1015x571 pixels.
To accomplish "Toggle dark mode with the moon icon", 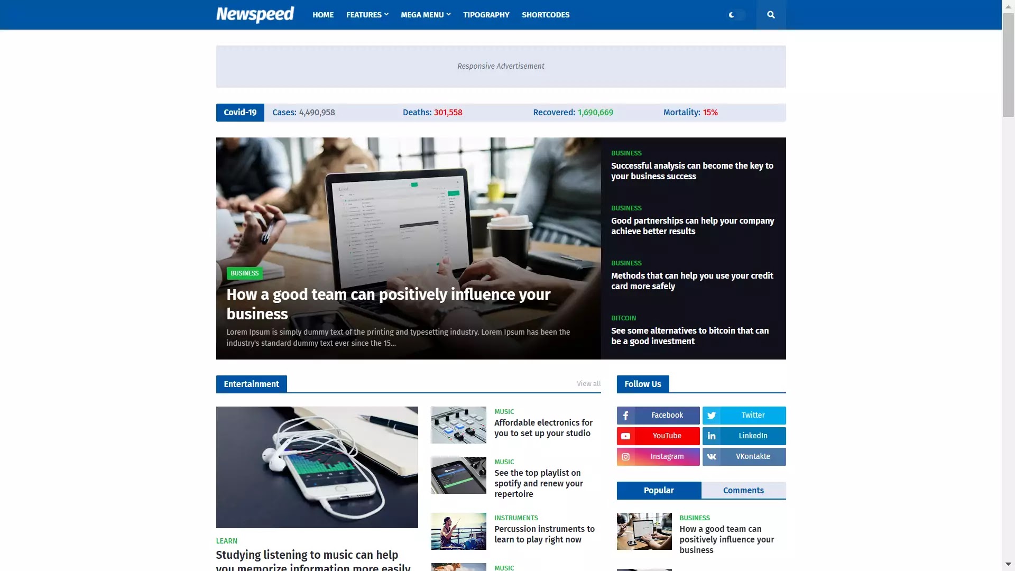I will pyautogui.click(x=731, y=15).
